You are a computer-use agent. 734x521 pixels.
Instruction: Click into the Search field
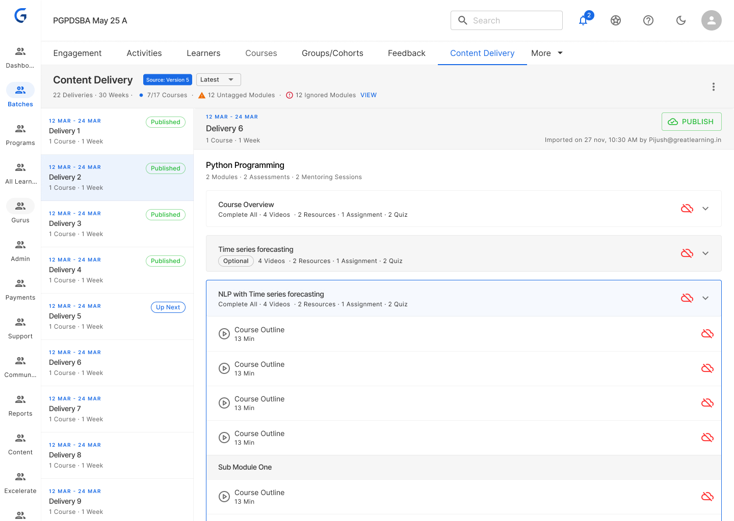coord(507,20)
